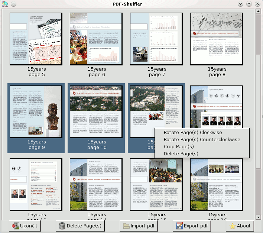This screenshot has height=233, width=263.
Task: Click the '15years page 6' label
Action: pyautogui.click(x=97, y=72)
